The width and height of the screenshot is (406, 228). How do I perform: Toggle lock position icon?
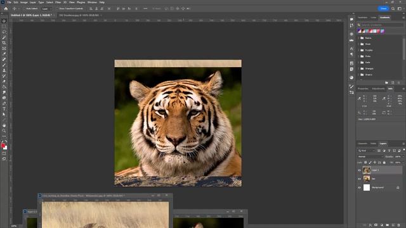click(x=375, y=163)
